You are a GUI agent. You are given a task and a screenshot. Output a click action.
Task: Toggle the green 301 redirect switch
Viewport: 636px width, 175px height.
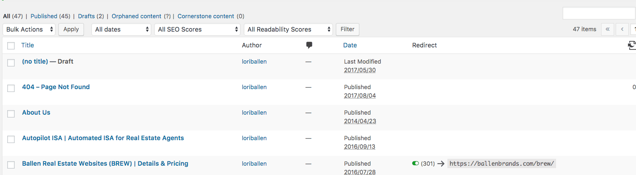pos(415,163)
